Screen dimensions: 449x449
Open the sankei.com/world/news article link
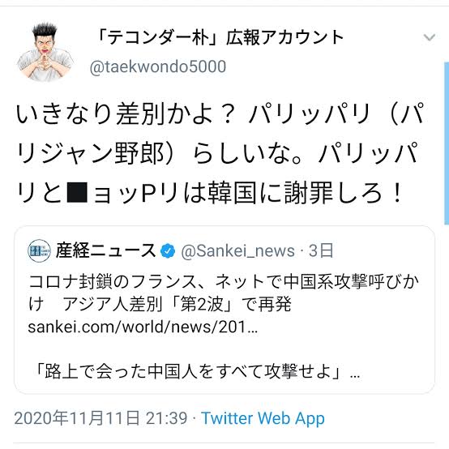(143, 327)
